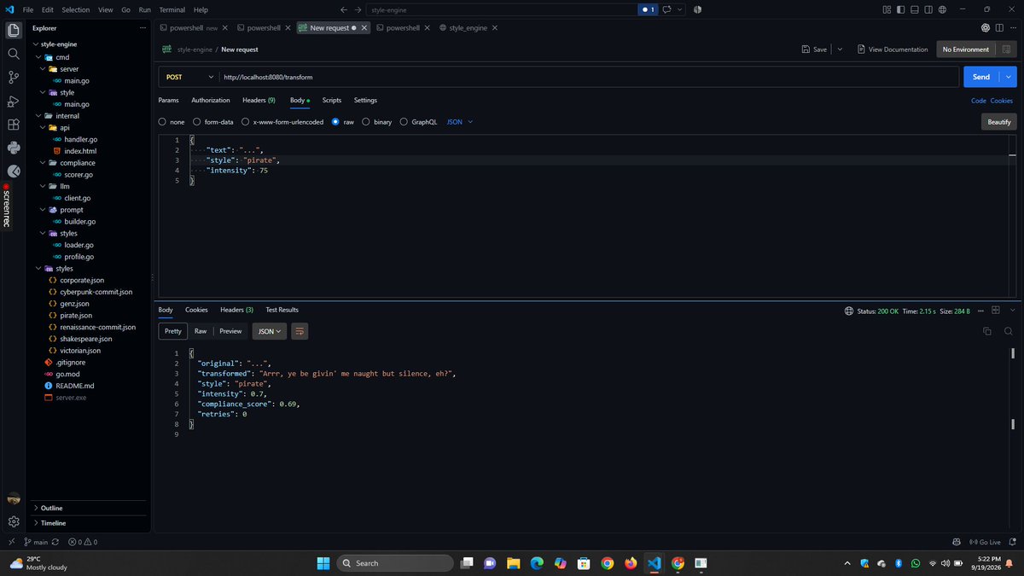Click the navigate forward arrow
Viewport: 1024px width, 576px height.
tap(358, 9)
